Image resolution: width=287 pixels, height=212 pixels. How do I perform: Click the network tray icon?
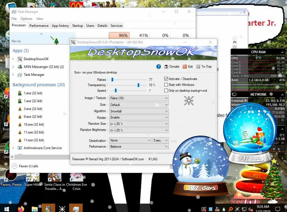pos(244,209)
